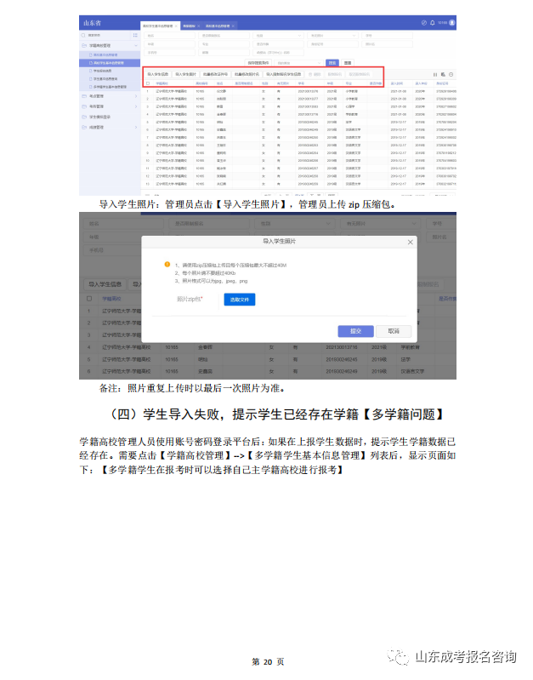Tick the header checkbox in lower dimmed table

[x=89, y=299]
